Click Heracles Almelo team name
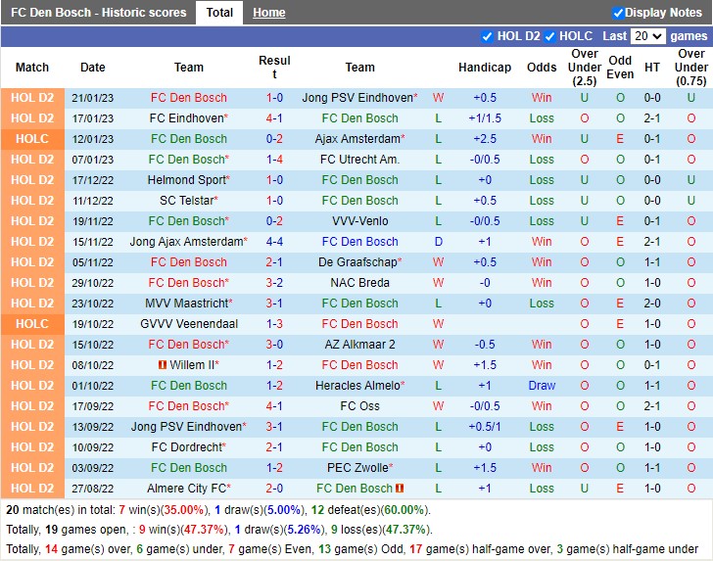Viewport: 713px width, 561px height. pyautogui.click(x=358, y=386)
